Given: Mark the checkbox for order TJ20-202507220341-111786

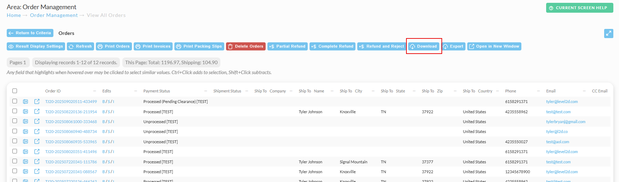Looking at the screenshot, I should [x=15, y=161].
